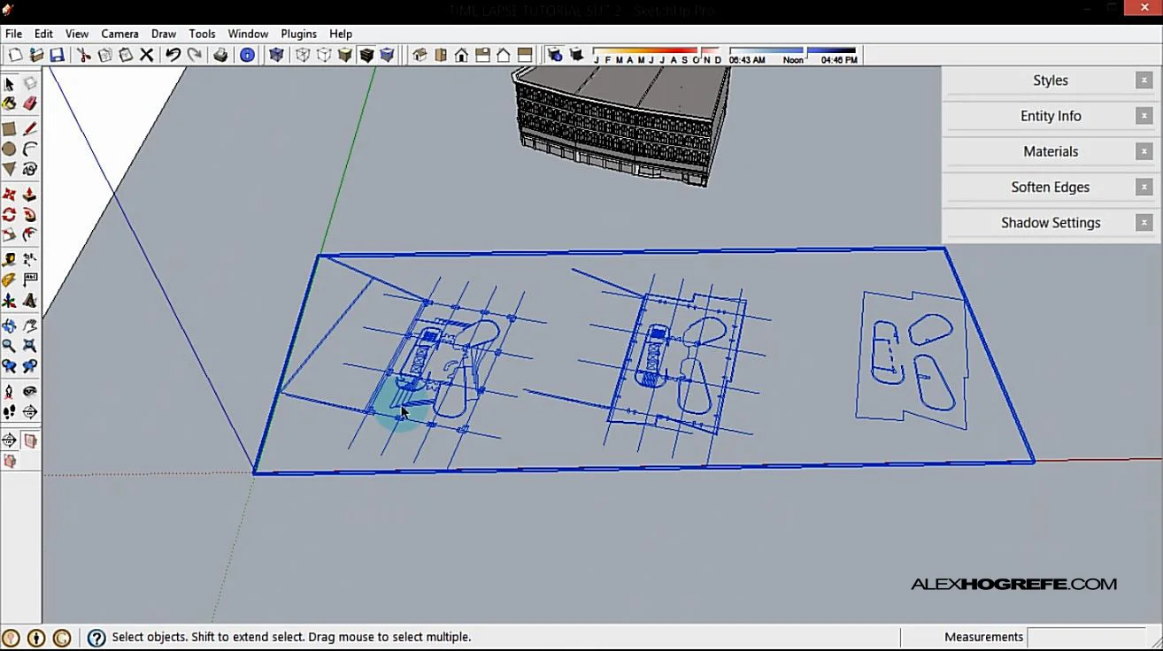Switch to Shaded face style

(x=345, y=55)
